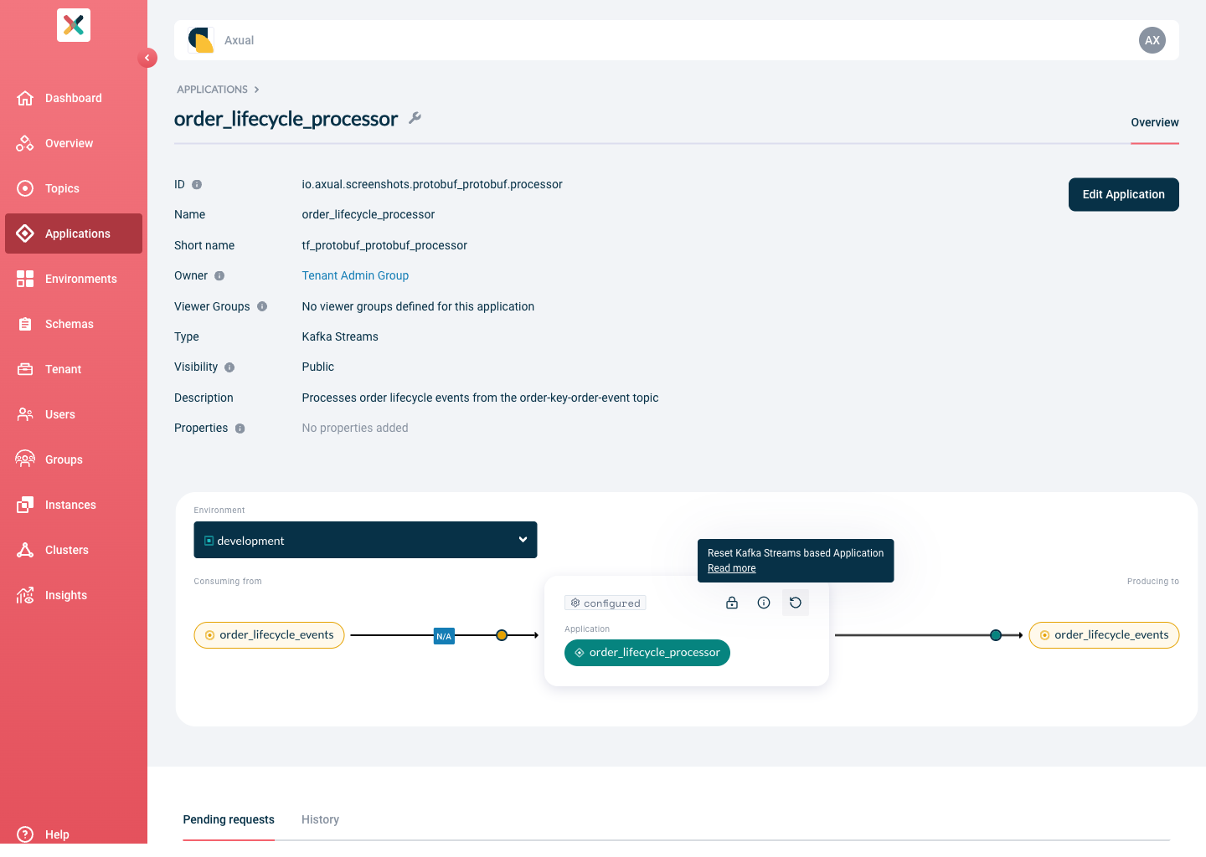Collapse the sidebar with the chevron button
The height and width of the screenshot is (857, 1206).
click(147, 58)
